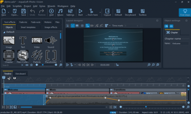This screenshot has width=191, height=114.
Task: Click the New project icon
Action: pos(4,12)
